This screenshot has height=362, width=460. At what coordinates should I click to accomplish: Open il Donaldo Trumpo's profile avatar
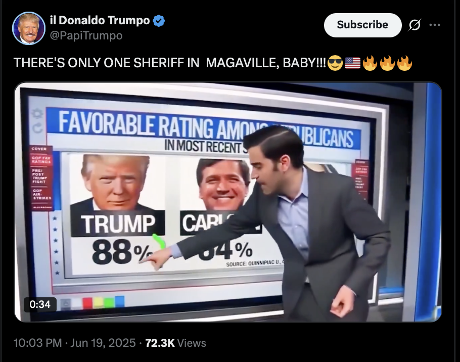[29, 28]
